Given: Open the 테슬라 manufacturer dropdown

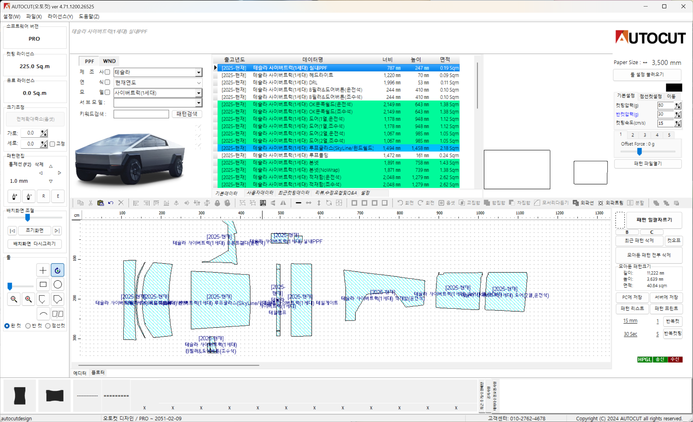Looking at the screenshot, I should 199,72.
